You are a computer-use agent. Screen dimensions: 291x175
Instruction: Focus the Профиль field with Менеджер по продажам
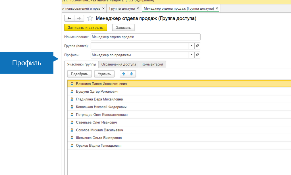[140, 55]
